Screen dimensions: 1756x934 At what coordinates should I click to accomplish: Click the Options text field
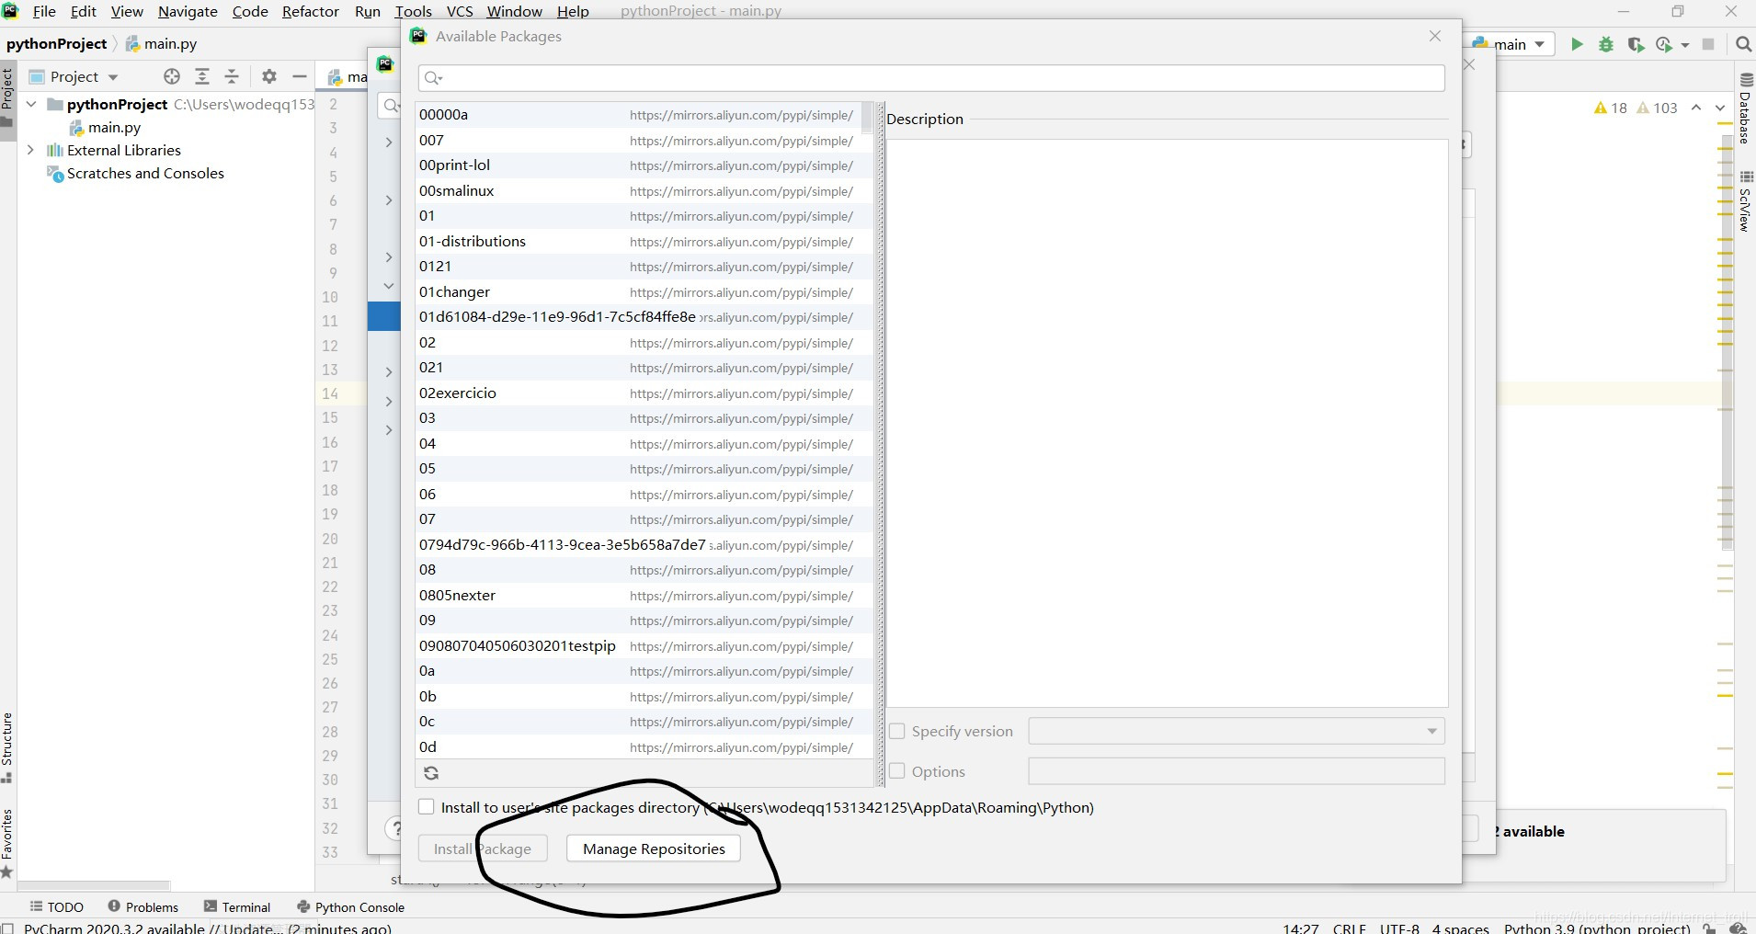click(1237, 771)
